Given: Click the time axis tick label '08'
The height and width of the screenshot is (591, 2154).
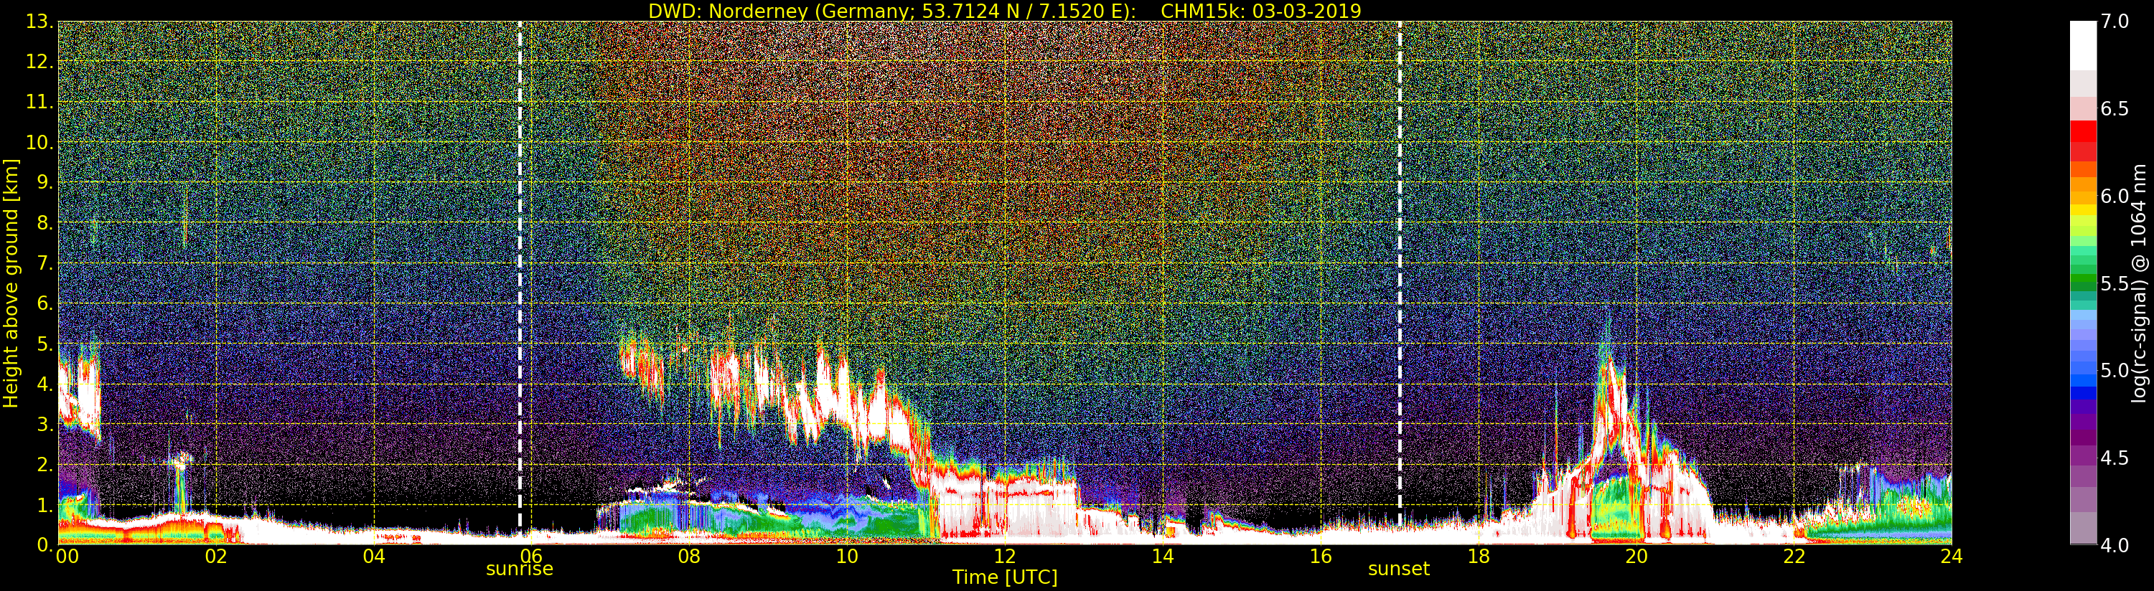Looking at the screenshot, I should [689, 557].
